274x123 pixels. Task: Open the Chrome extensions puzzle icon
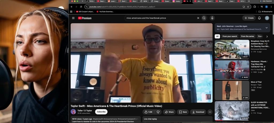(255, 7)
